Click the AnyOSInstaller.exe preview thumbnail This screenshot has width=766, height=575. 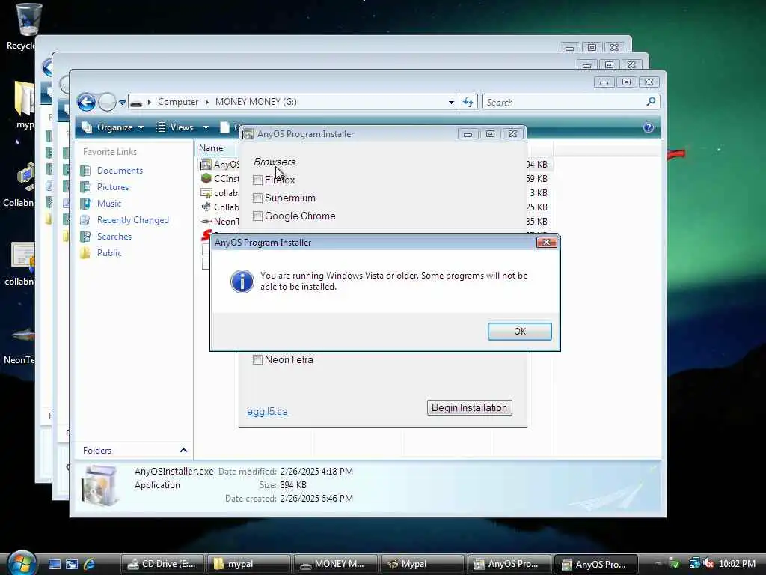point(99,485)
